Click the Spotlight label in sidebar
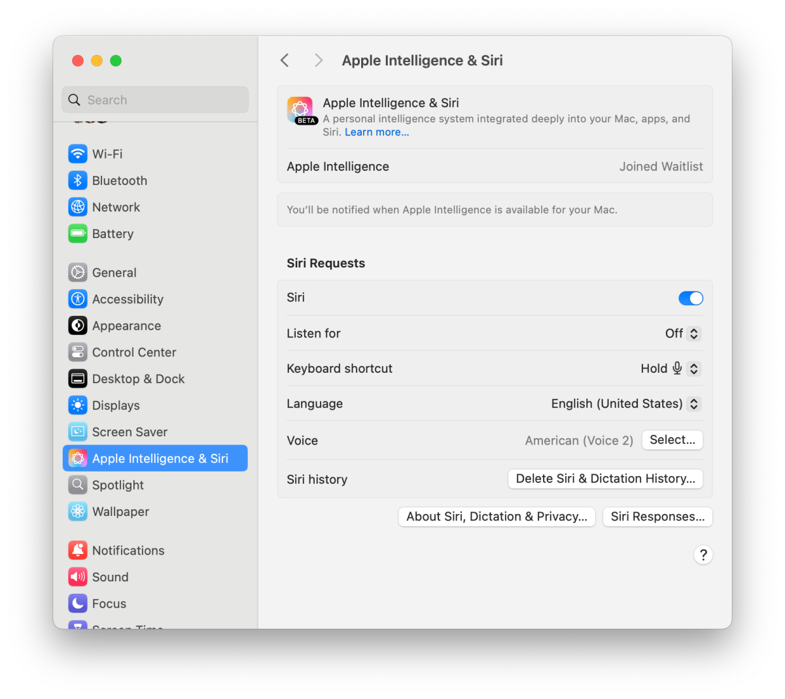This screenshot has width=785, height=699. pos(118,485)
